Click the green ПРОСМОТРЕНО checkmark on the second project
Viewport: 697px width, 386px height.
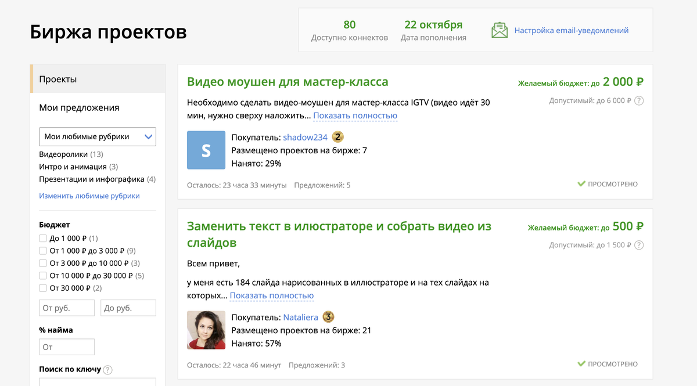581,364
